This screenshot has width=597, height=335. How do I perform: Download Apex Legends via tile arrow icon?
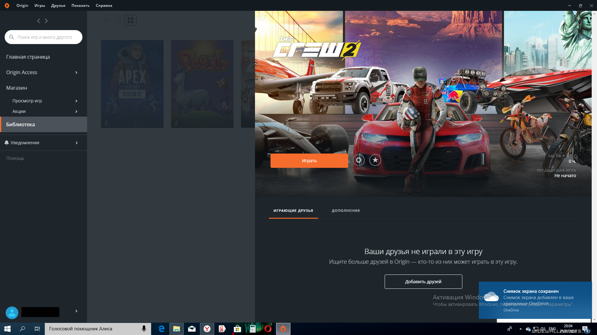pos(106,123)
